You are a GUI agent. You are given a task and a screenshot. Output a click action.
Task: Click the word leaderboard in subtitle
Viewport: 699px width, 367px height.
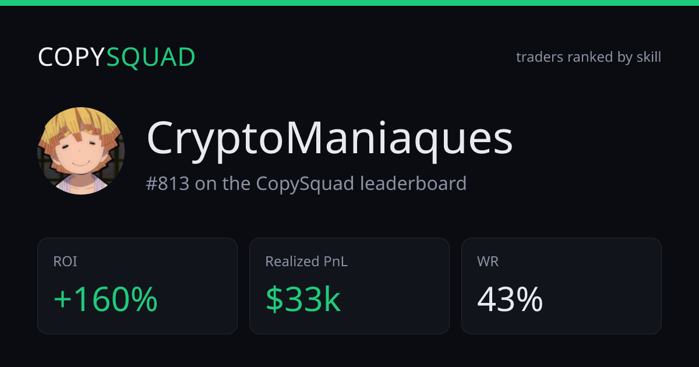tap(413, 183)
